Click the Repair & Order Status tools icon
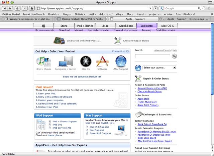The width and height of the screenshot is (214, 156). coord(138,79)
